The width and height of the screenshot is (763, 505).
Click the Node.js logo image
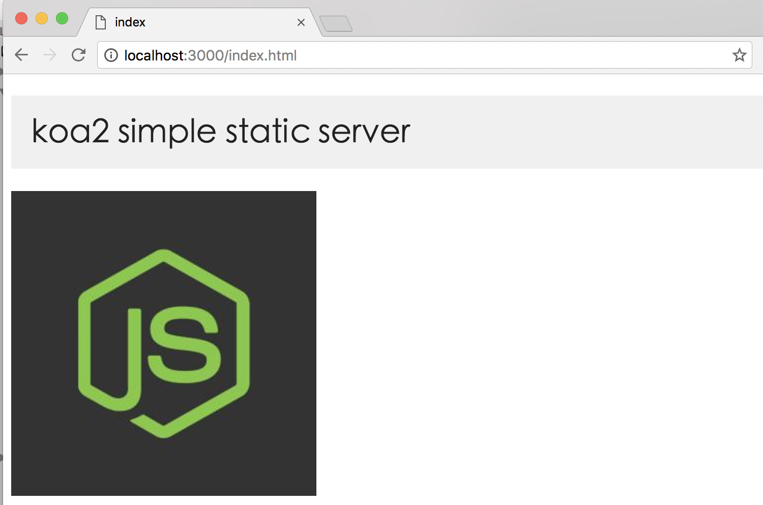click(x=164, y=343)
